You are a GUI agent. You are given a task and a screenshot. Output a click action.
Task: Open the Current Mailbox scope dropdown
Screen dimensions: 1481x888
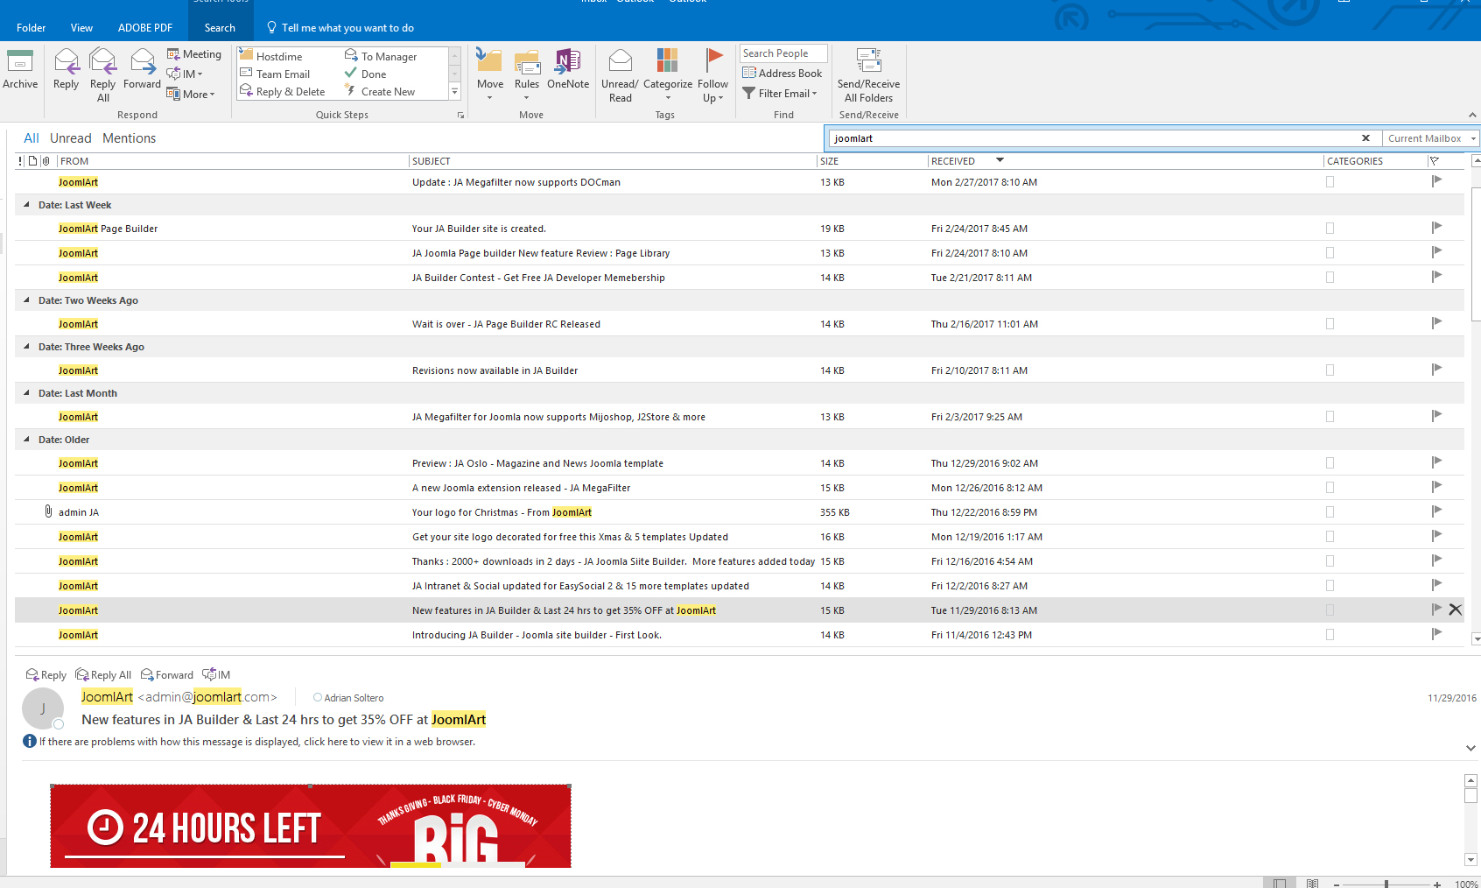1431,138
